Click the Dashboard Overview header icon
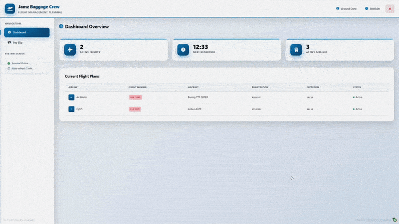The width and height of the screenshot is (399, 224). click(61, 26)
